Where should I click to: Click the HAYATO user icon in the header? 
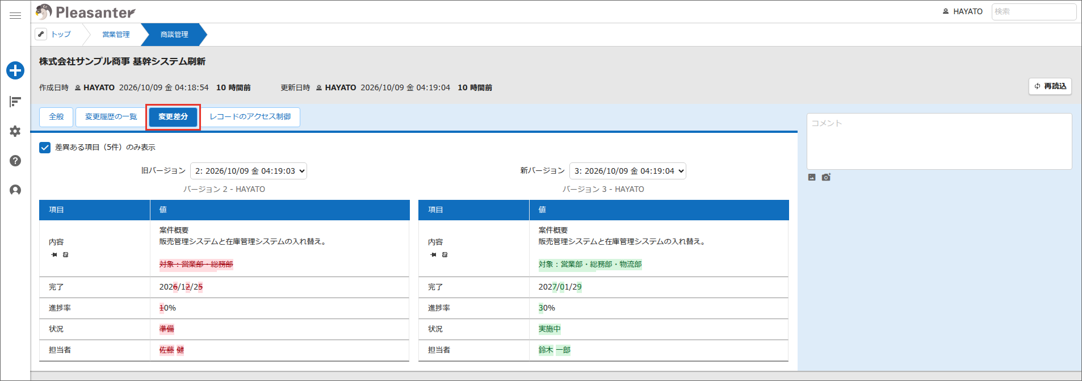(946, 11)
